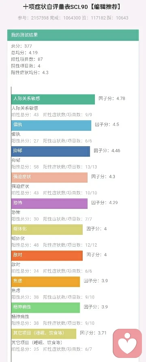Screen dimensions: 146x362
Task: Click the 阳性症状均分: 4.3 line
Action: coord(30,72)
